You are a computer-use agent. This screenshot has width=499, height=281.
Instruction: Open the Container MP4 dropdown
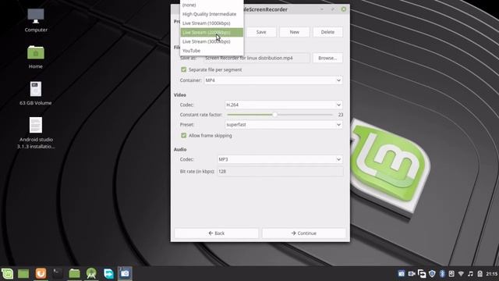(x=274, y=80)
